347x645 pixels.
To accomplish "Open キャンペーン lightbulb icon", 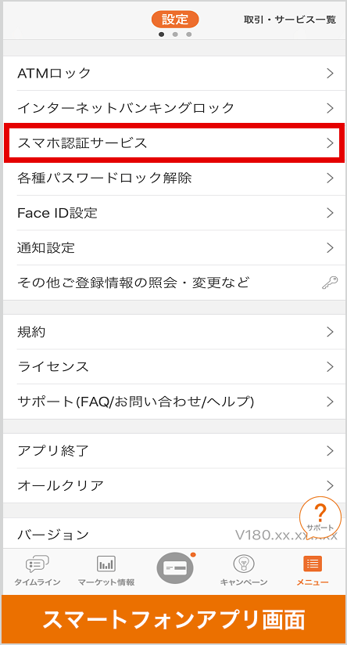I will pyautogui.click(x=244, y=564).
